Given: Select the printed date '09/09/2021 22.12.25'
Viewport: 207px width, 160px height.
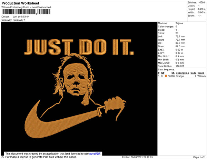Looking at the screenshot, I should pos(142,157).
